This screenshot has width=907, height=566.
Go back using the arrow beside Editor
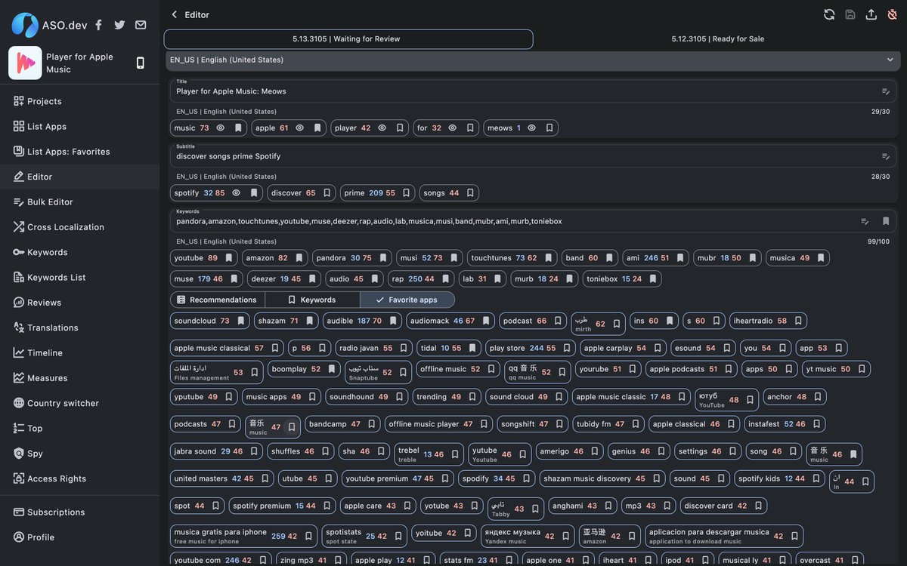coord(175,14)
